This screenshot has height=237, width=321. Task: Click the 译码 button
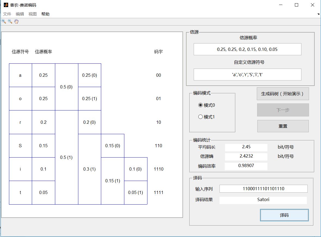[284, 215]
